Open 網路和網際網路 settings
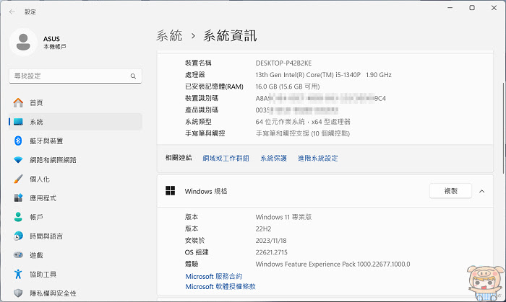This screenshot has width=506, height=302. [75, 159]
